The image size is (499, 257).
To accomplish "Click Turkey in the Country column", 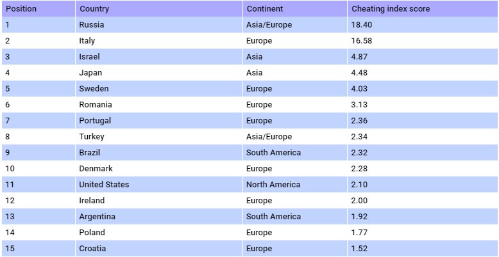I will point(92,137).
